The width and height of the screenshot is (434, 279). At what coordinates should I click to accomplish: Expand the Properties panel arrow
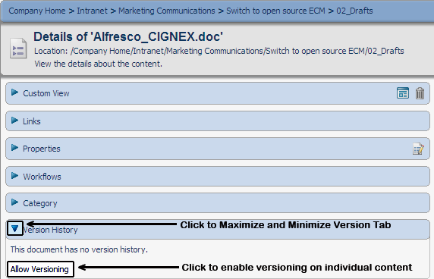(14, 148)
